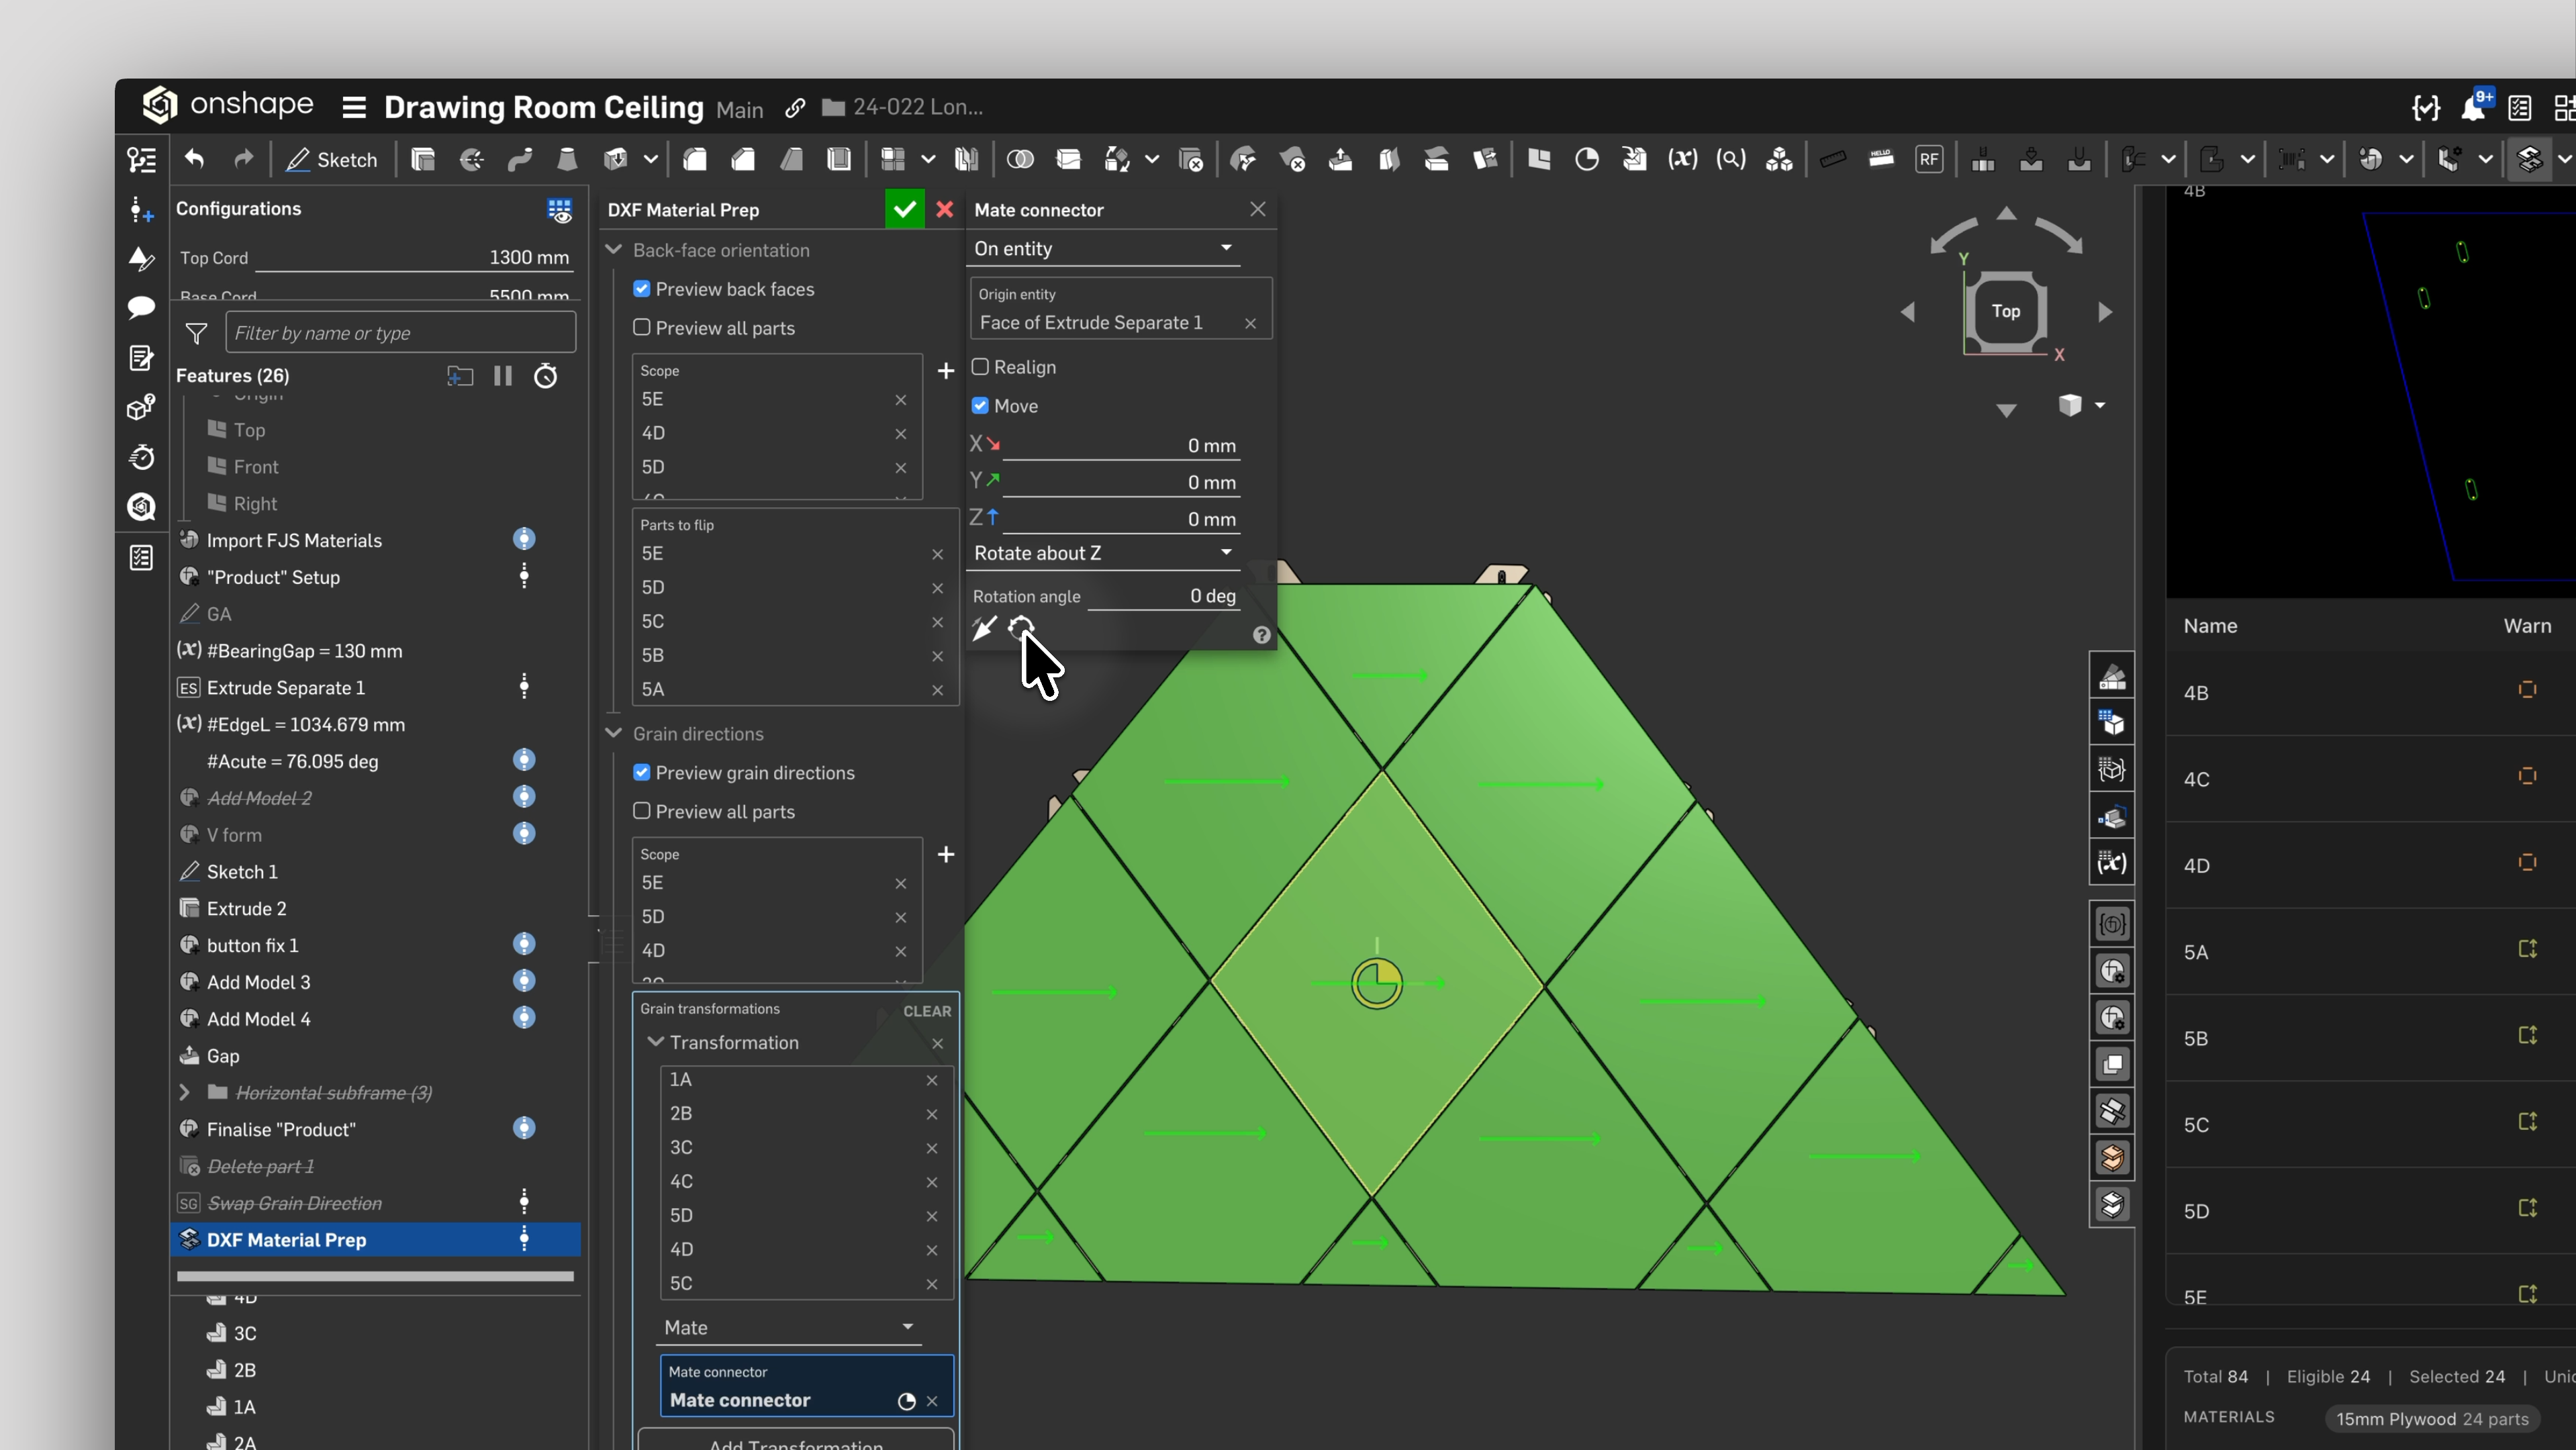Click the Filter by name or type field
The width and height of the screenshot is (2576, 1450).
(x=401, y=333)
